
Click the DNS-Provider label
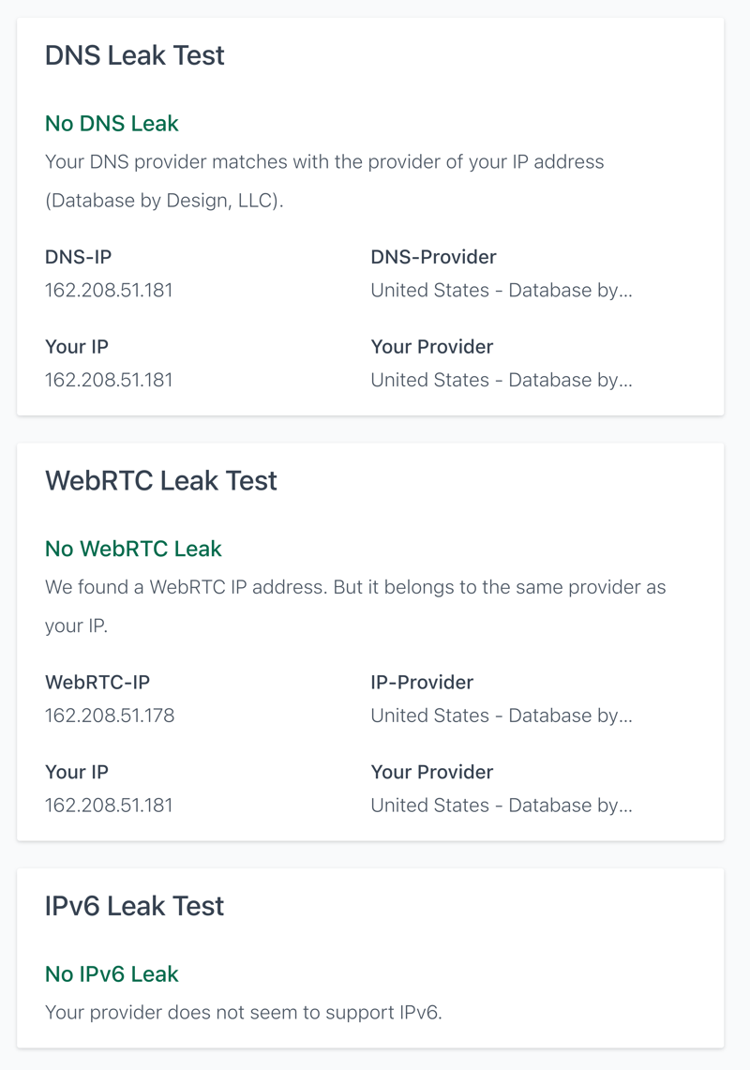(x=433, y=257)
